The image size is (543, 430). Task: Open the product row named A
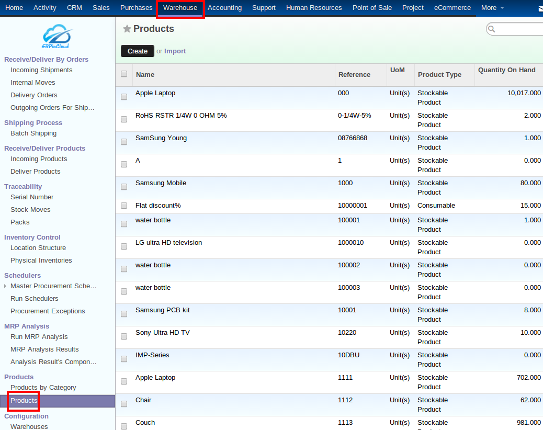329,165
